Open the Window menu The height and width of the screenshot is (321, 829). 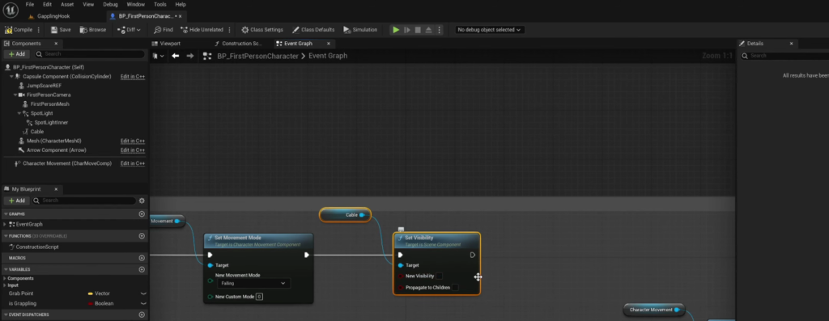(x=135, y=4)
